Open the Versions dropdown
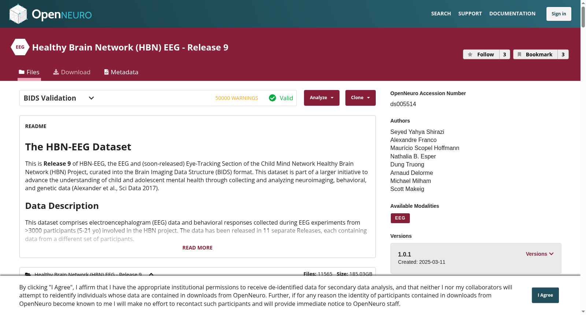 coord(540,254)
